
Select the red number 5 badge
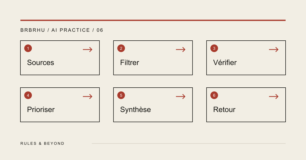(x=121, y=95)
